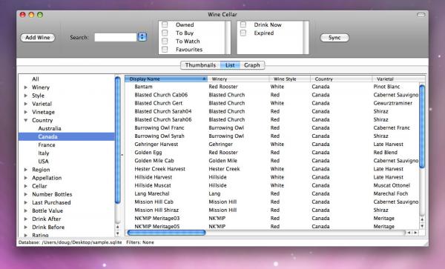Switch to the List view

pyautogui.click(x=230, y=65)
